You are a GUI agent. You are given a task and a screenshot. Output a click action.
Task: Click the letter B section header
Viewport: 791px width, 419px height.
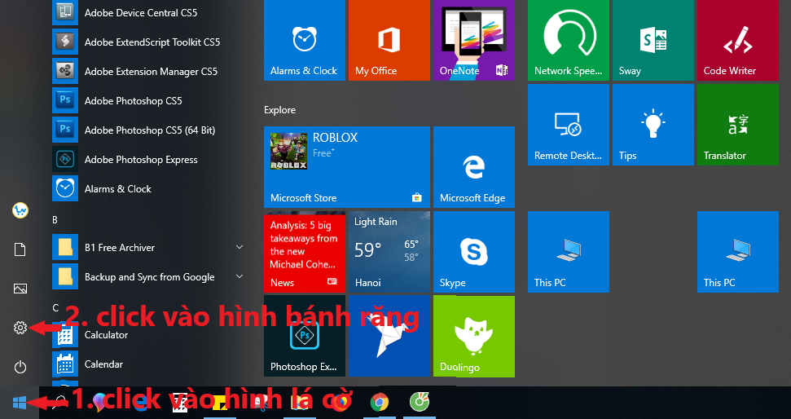[55, 219]
